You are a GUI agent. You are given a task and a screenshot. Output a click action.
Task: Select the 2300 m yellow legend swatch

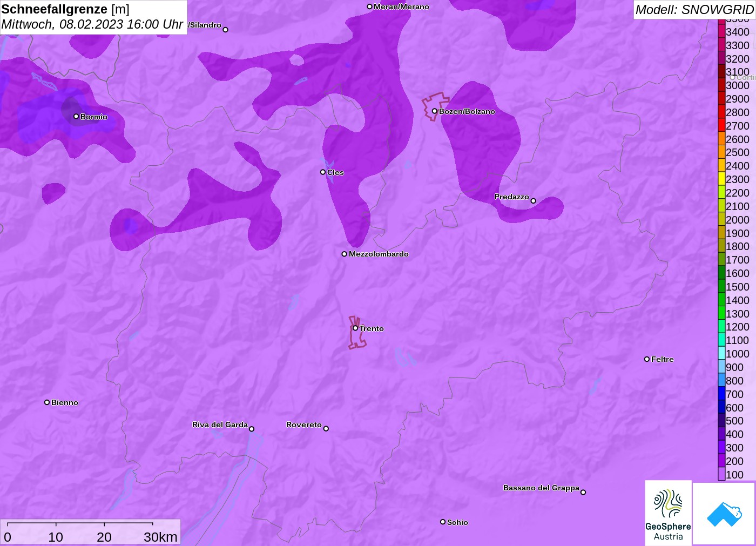(x=721, y=179)
